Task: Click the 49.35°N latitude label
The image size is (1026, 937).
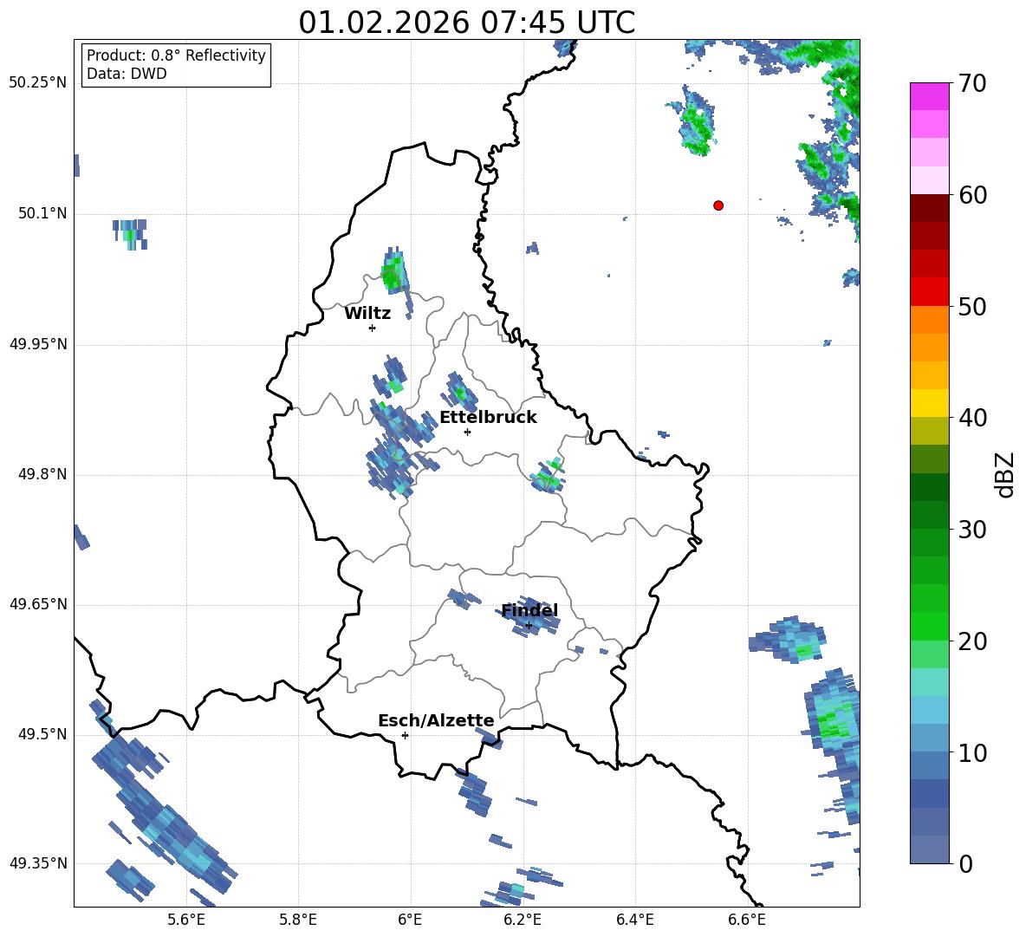Action: click(x=37, y=863)
